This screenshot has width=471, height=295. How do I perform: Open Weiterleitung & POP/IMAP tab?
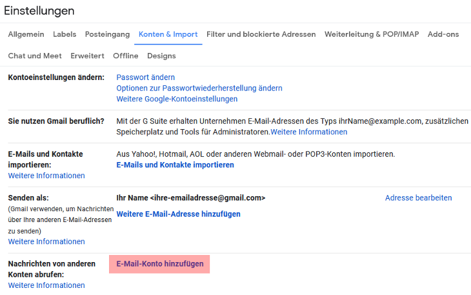click(x=372, y=34)
